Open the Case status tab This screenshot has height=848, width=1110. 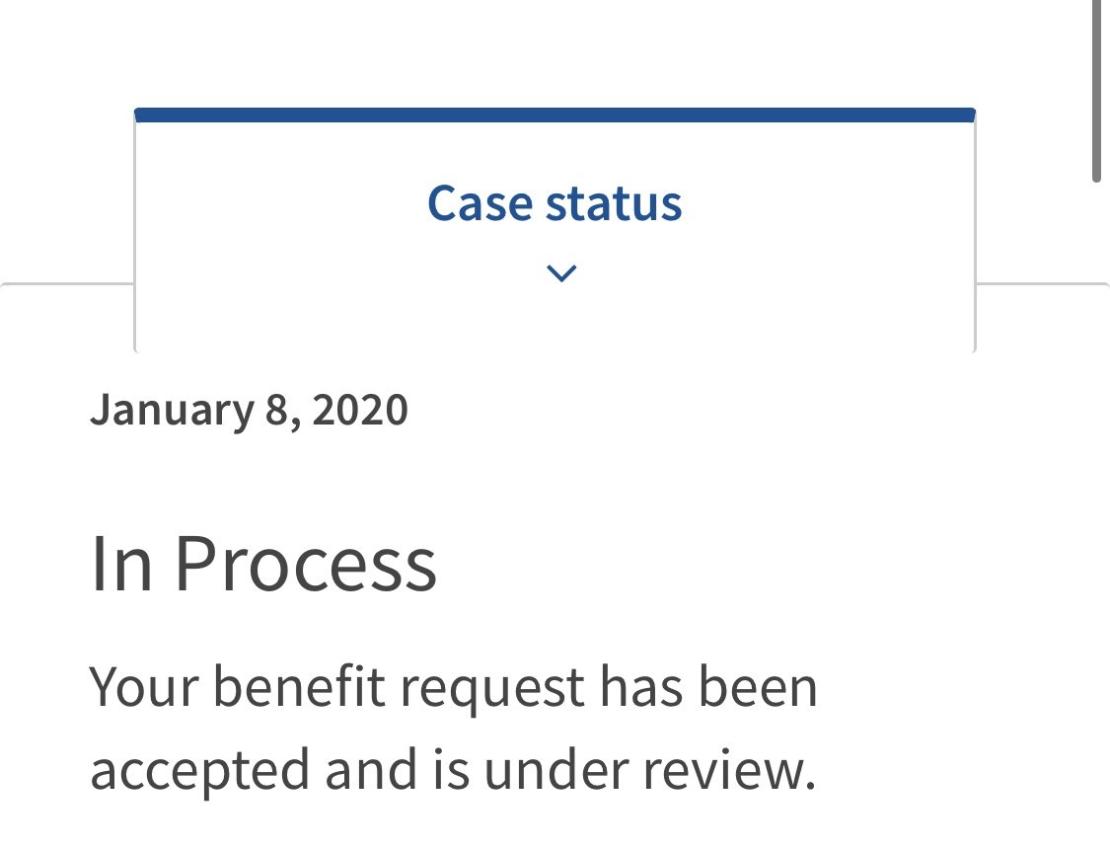click(555, 230)
